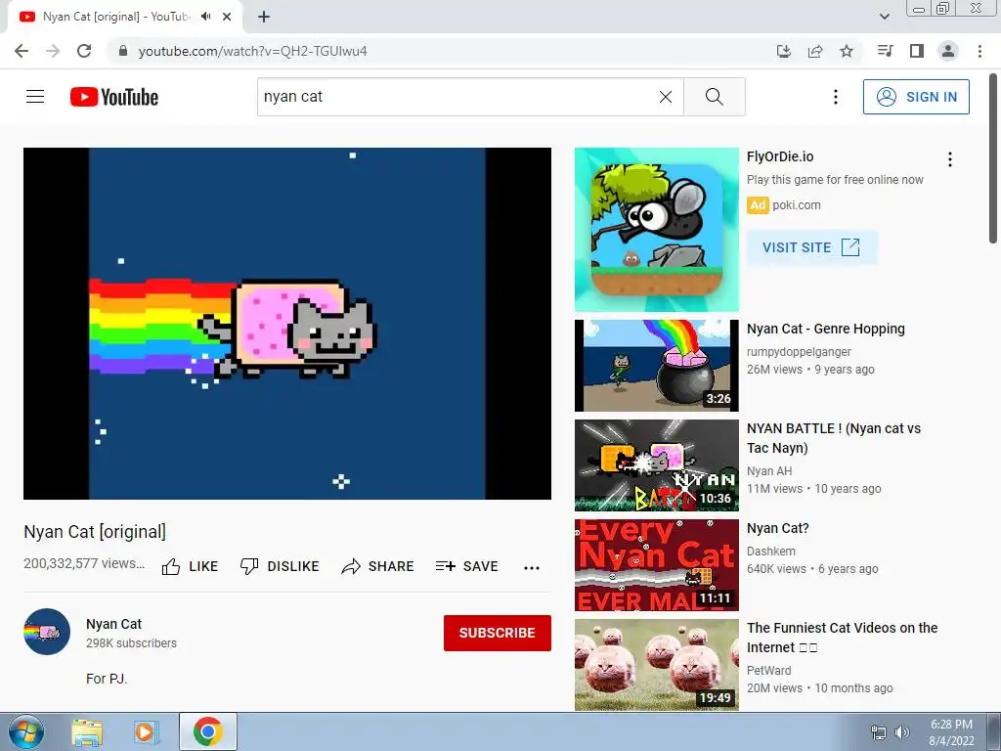Open Funniest Cat Videos thumbnail
This screenshot has width=1001, height=751.
(656, 664)
